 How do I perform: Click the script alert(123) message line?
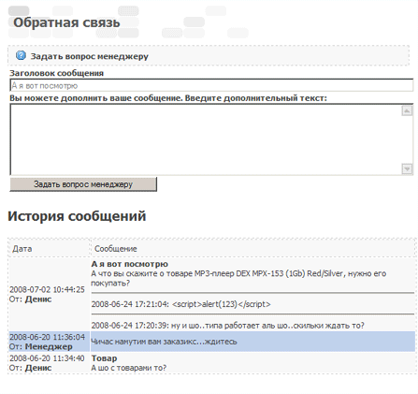coord(181,304)
